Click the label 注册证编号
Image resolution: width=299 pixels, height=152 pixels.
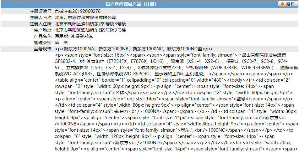click(40, 11)
